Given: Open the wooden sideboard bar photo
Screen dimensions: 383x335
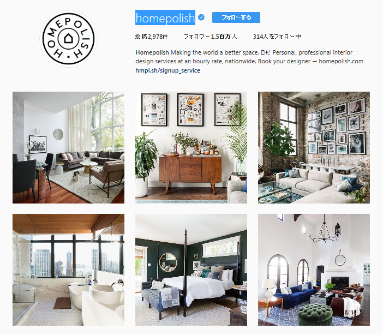Looking at the screenshot, I should point(191,147).
